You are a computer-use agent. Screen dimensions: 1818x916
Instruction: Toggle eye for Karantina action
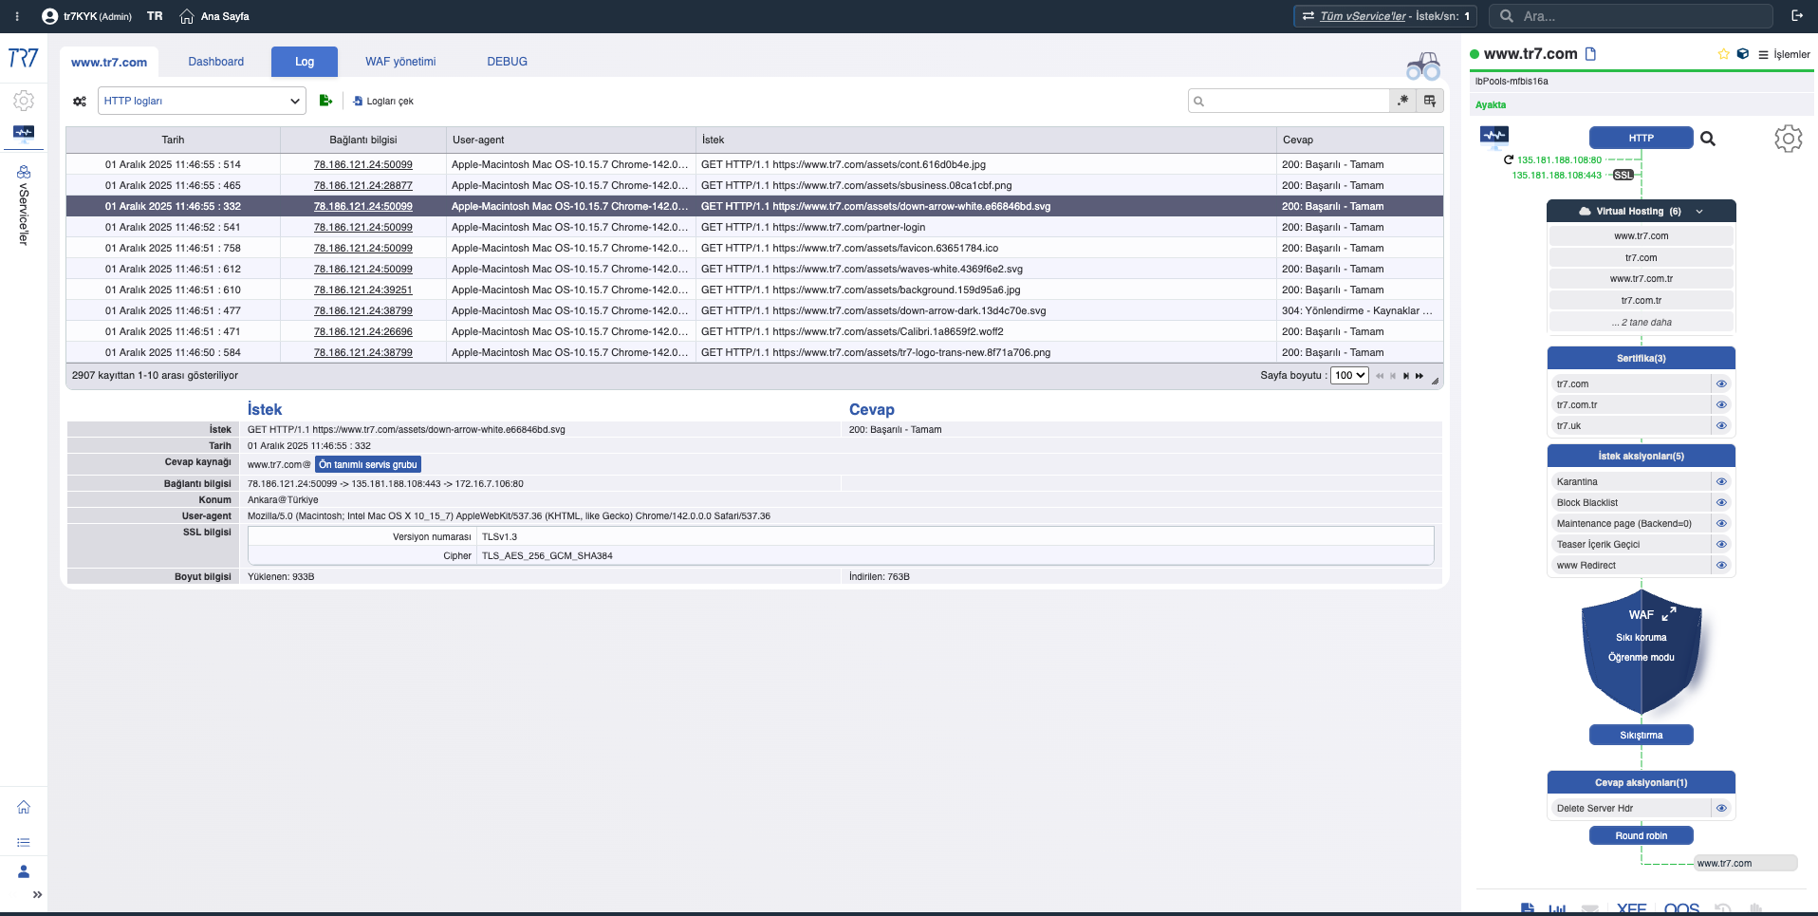click(x=1721, y=482)
